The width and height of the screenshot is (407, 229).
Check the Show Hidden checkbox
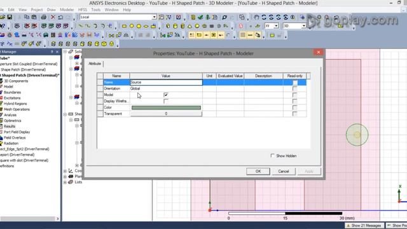[272, 155]
